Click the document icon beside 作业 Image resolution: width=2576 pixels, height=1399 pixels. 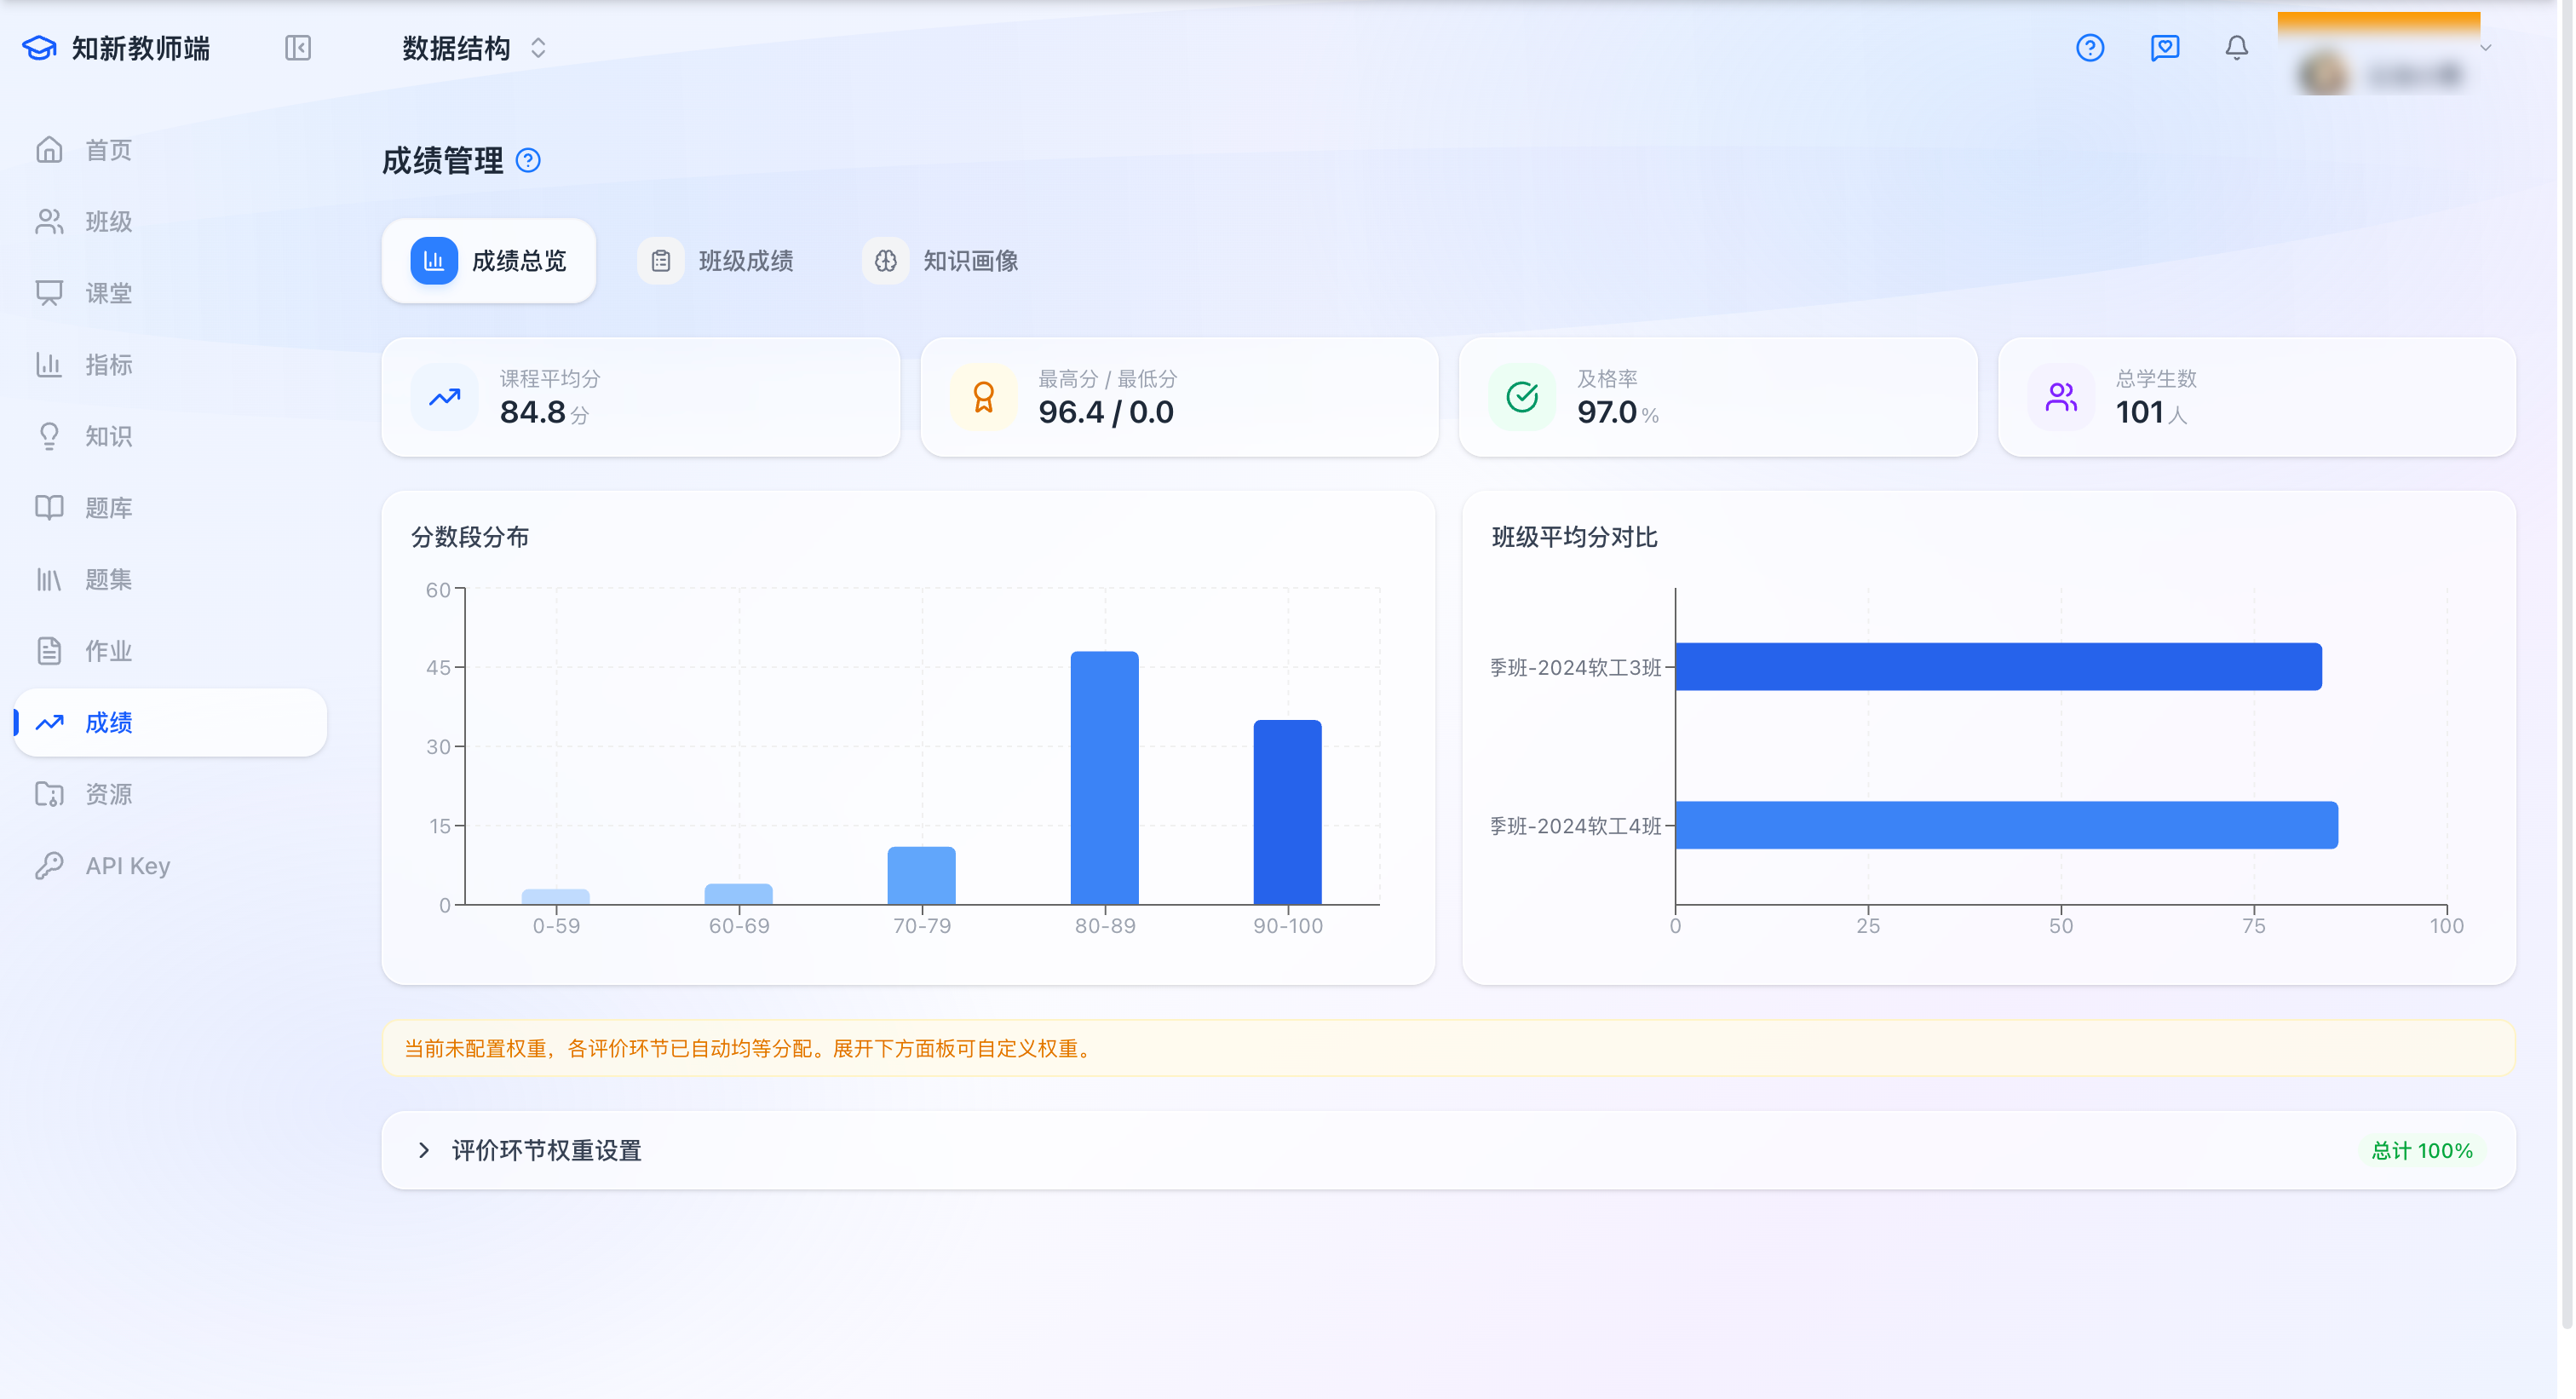tap(49, 651)
